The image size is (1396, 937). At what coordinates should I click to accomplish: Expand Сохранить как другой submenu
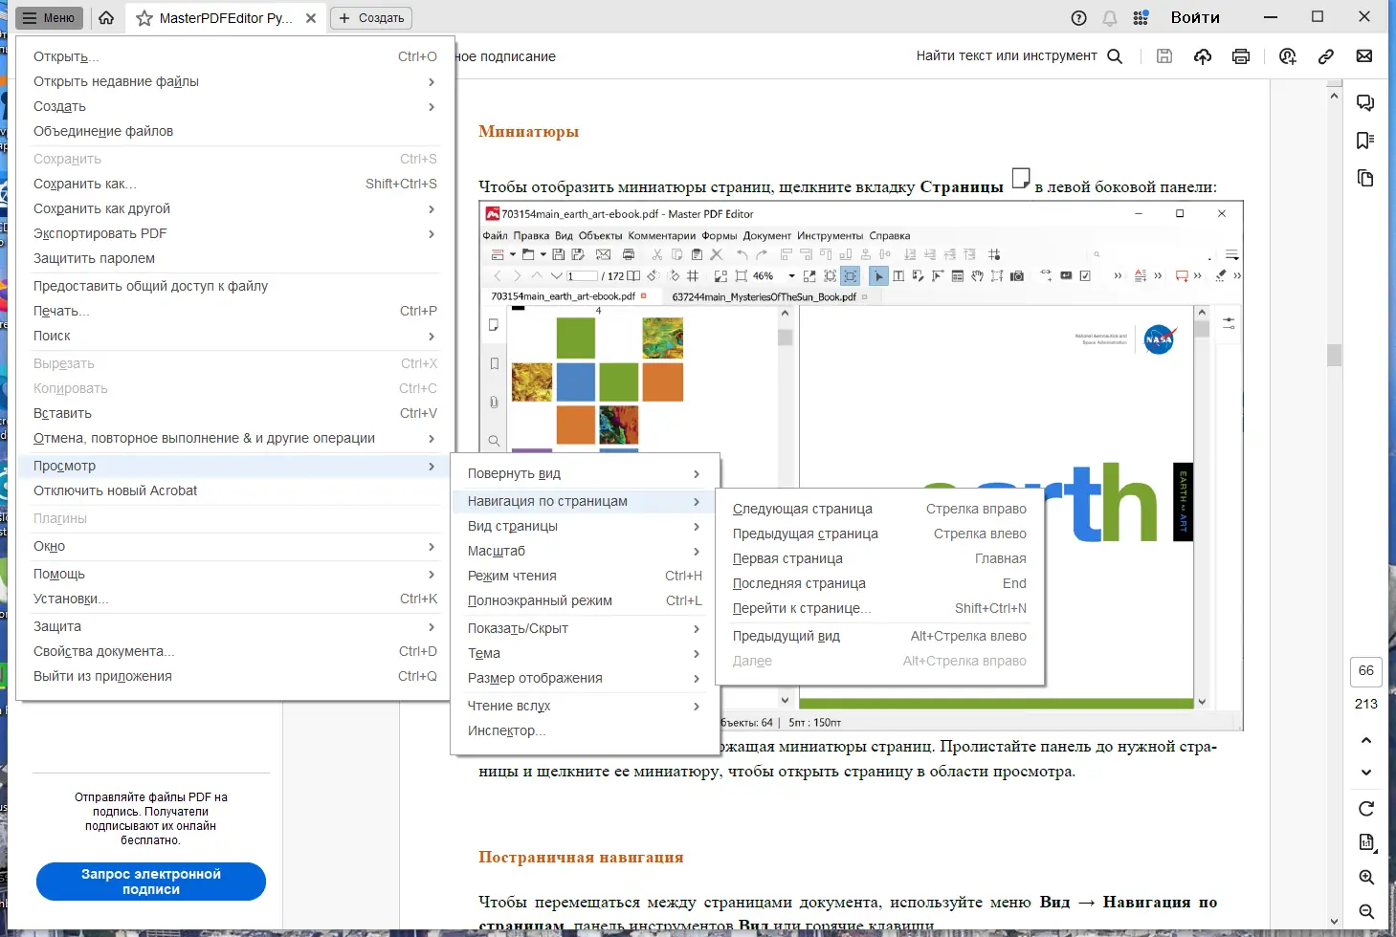pyautogui.click(x=235, y=208)
